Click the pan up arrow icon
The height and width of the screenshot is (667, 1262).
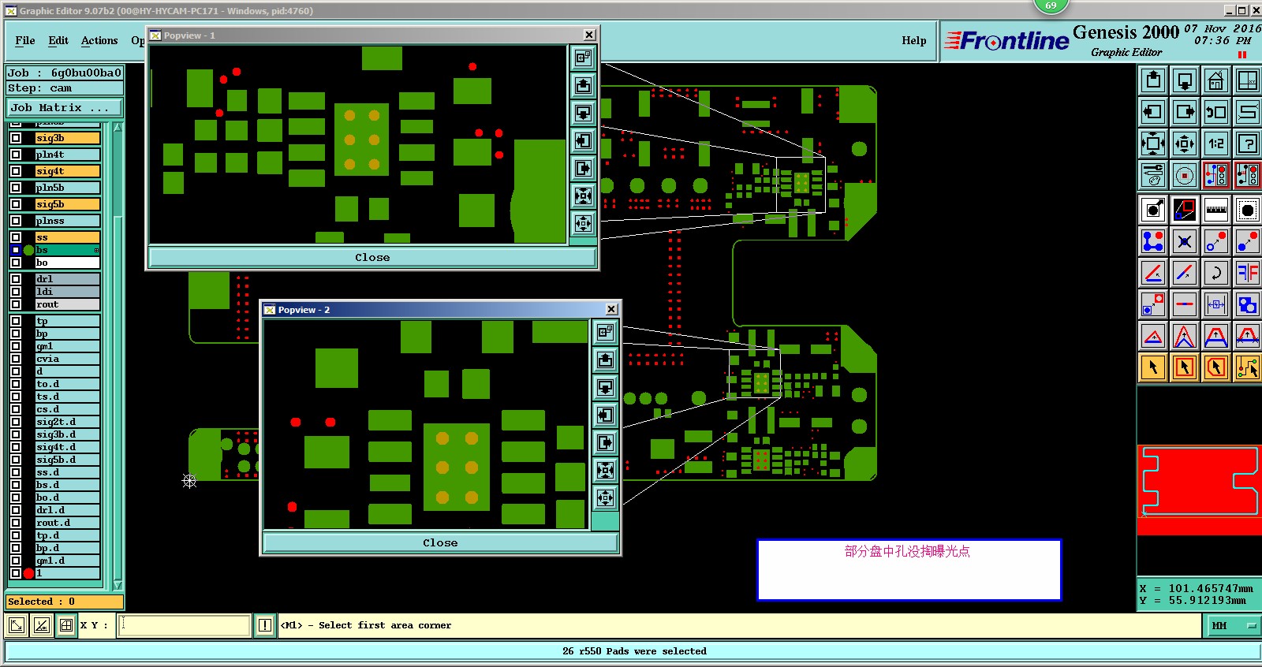(1153, 80)
